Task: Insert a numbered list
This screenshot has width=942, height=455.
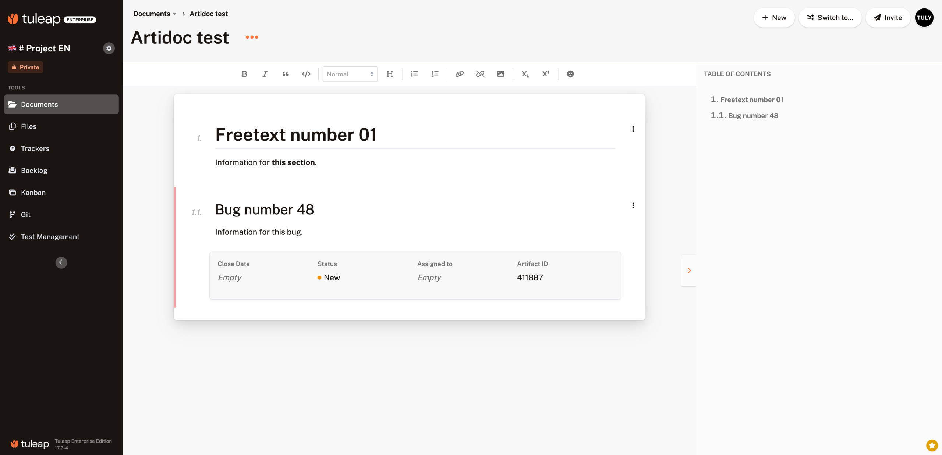Action: tap(435, 74)
